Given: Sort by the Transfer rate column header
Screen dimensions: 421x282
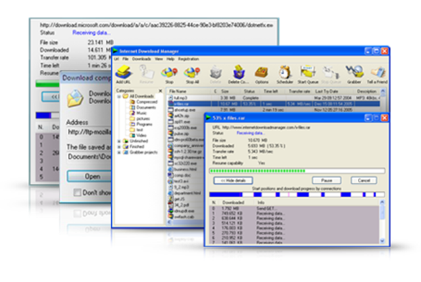Looking at the screenshot, I should tap(299, 91).
